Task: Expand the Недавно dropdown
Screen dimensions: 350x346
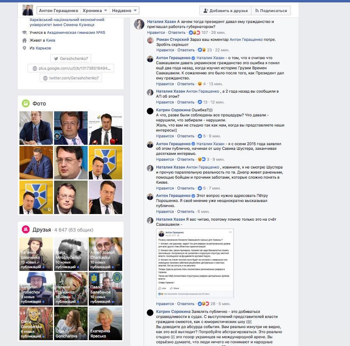Action: (x=124, y=11)
